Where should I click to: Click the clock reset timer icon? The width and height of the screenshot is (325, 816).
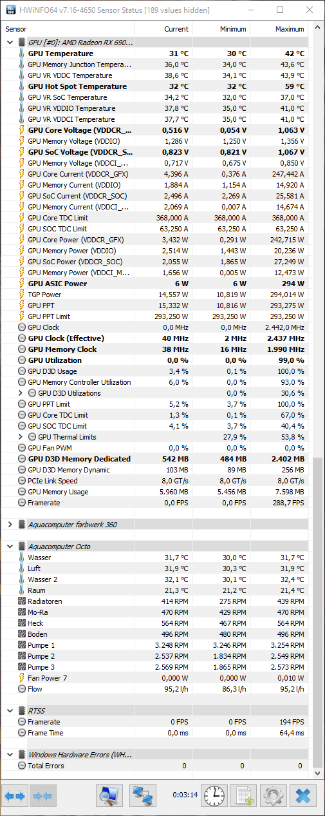click(x=214, y=796)
